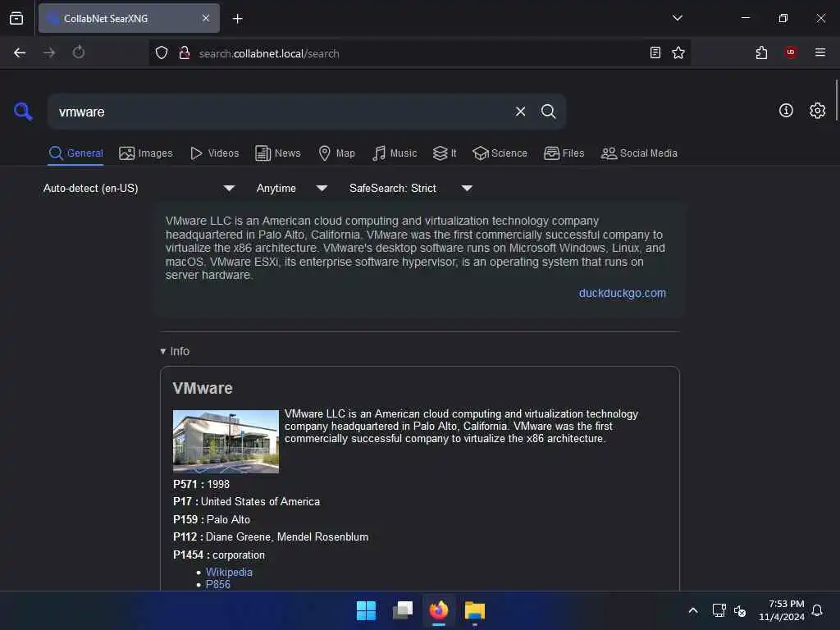Open the notifications bell
Image resolution: width=840 pixels, height=630 pixels.
click(x=817, y=610)
